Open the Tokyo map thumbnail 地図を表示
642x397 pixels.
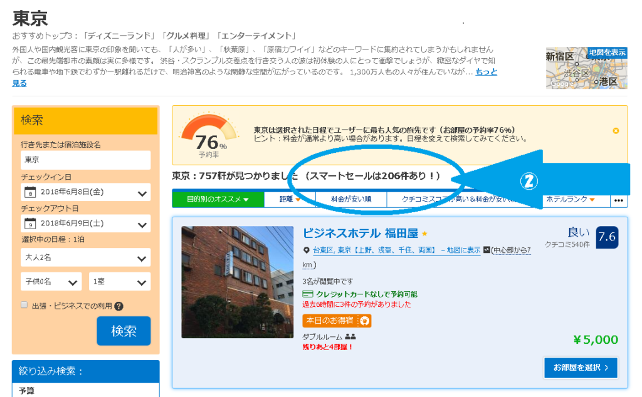586,68
